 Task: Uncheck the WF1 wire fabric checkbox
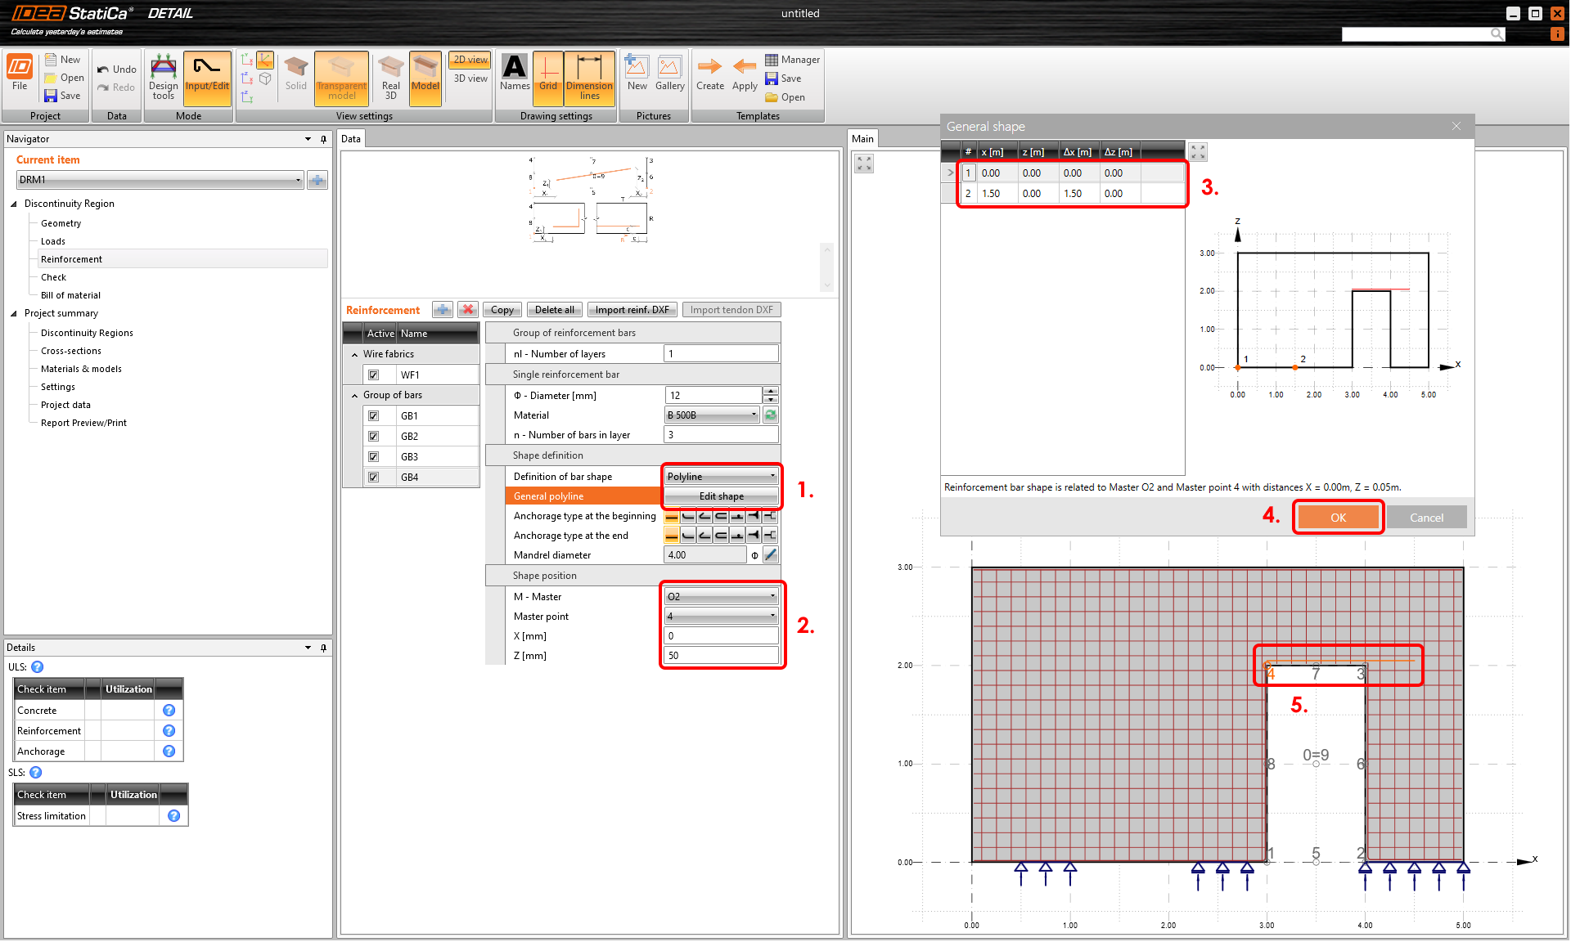[374, 375]
